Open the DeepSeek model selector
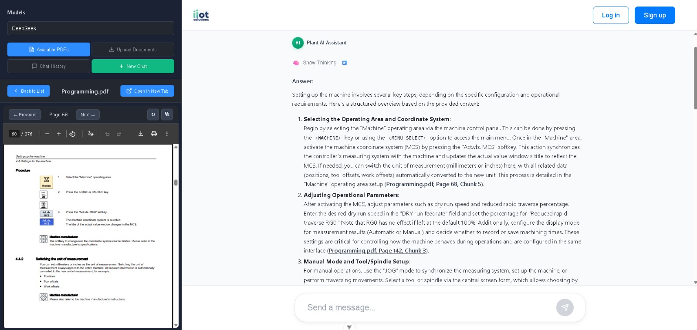 (x=91, y=28)
